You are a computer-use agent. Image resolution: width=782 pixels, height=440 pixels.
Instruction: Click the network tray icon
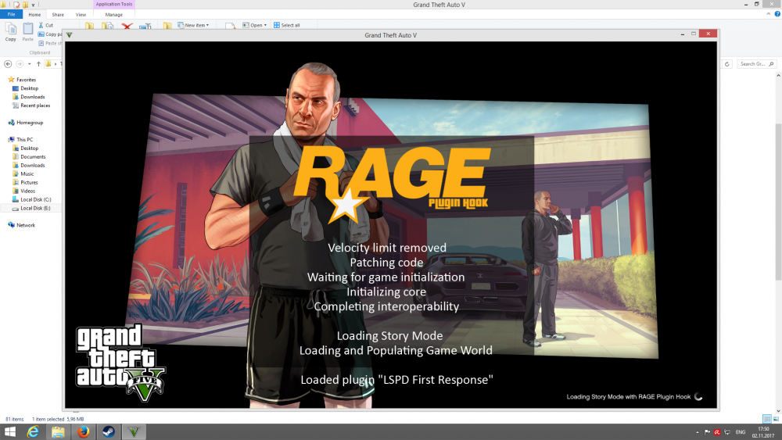click(727, 432)
